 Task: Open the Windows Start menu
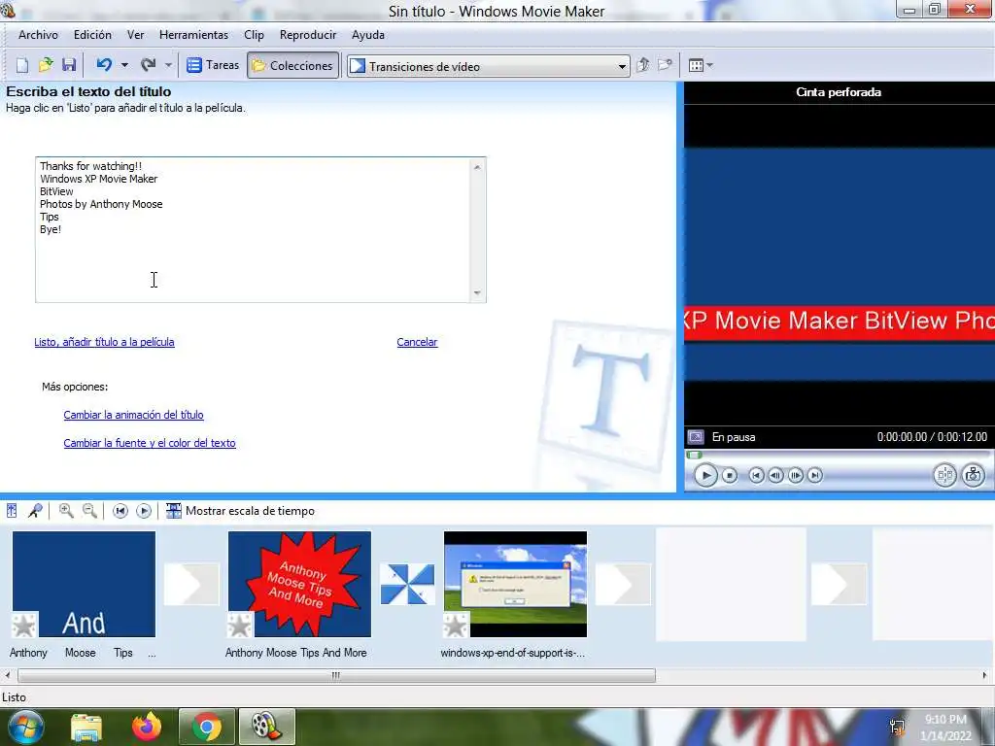[25, 727]
